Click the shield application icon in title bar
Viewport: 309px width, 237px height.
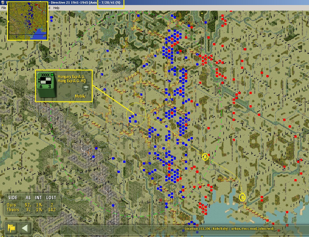(x=3, y=2)
